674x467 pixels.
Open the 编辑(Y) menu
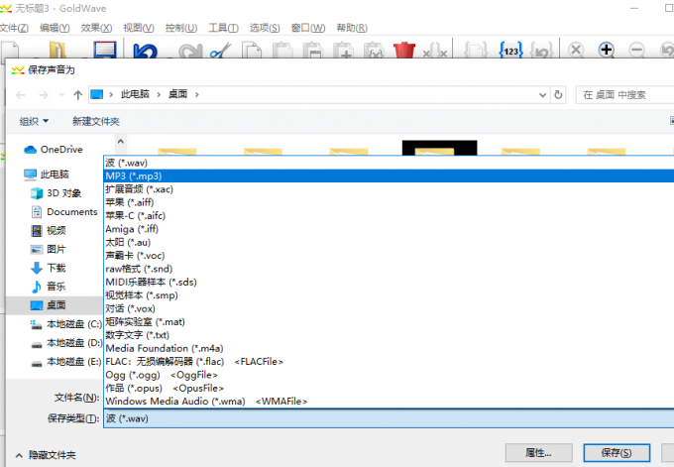tap(55, 28)
